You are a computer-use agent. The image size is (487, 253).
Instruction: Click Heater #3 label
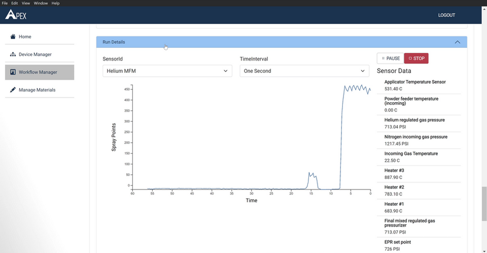(394, 170)
